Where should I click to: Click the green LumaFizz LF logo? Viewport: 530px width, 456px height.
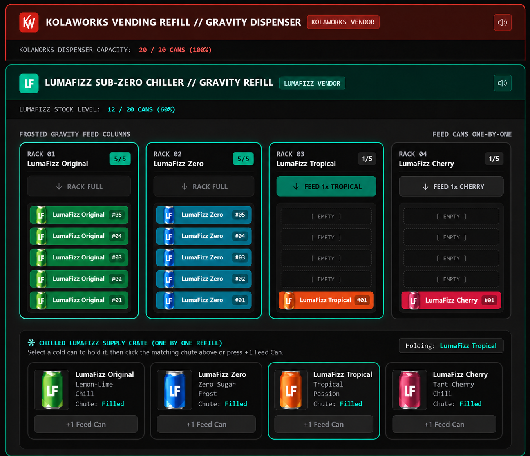[29, 83]
